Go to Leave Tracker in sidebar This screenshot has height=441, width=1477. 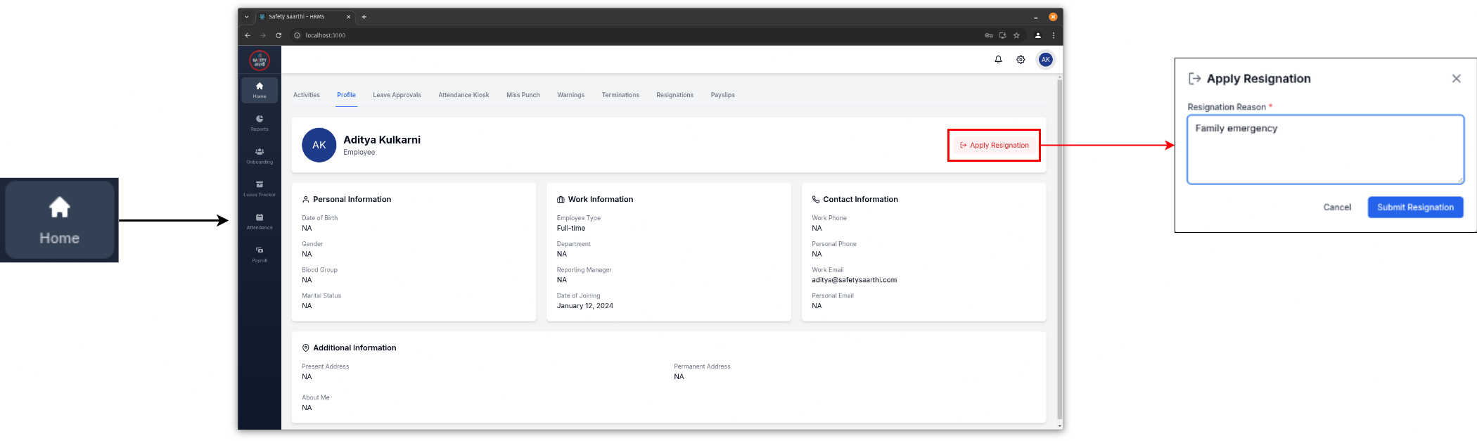[260, 188]
